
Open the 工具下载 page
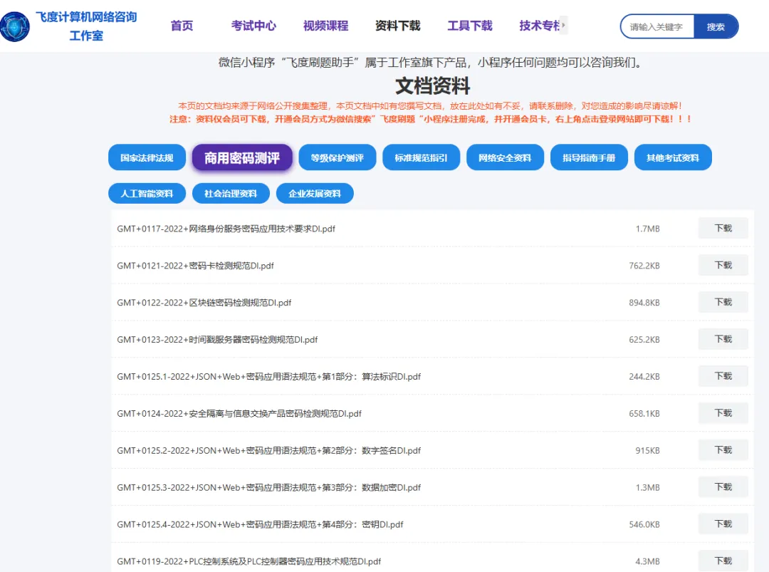point(470,26)
